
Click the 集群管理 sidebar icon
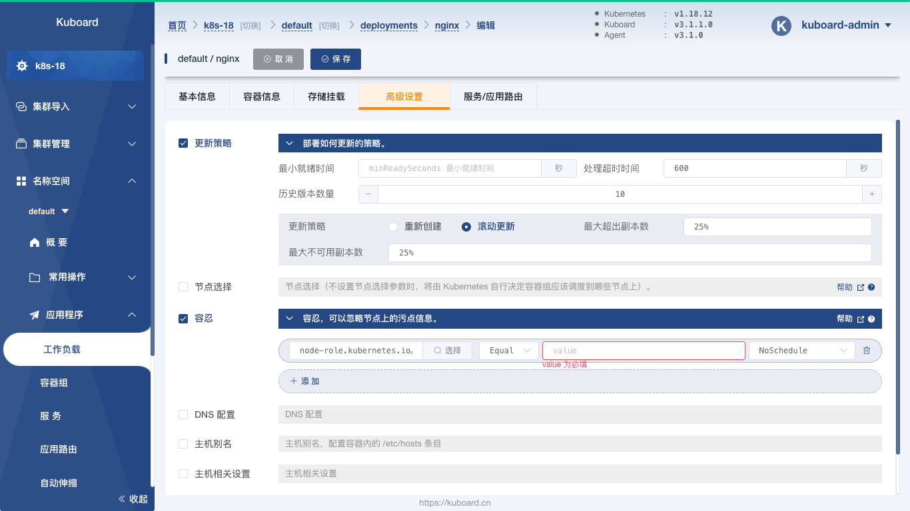point(21,144)
